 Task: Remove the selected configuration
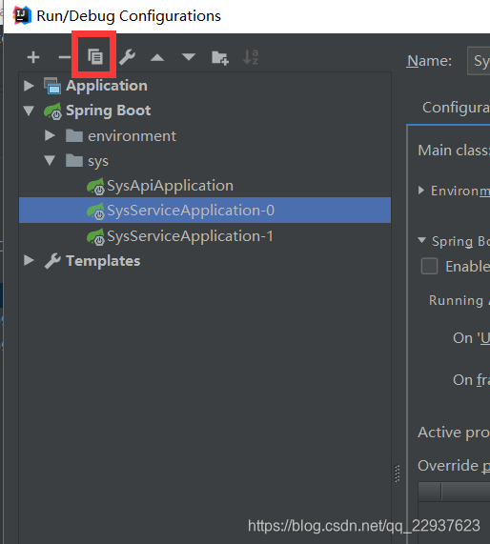tap(64, 57)
